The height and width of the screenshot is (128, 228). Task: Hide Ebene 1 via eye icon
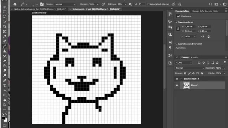pos(177,85)
